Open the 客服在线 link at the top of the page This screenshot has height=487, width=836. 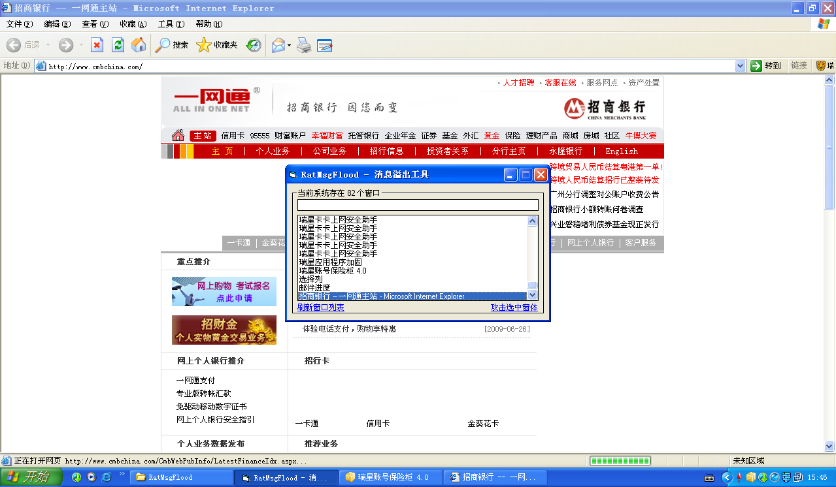560,83
